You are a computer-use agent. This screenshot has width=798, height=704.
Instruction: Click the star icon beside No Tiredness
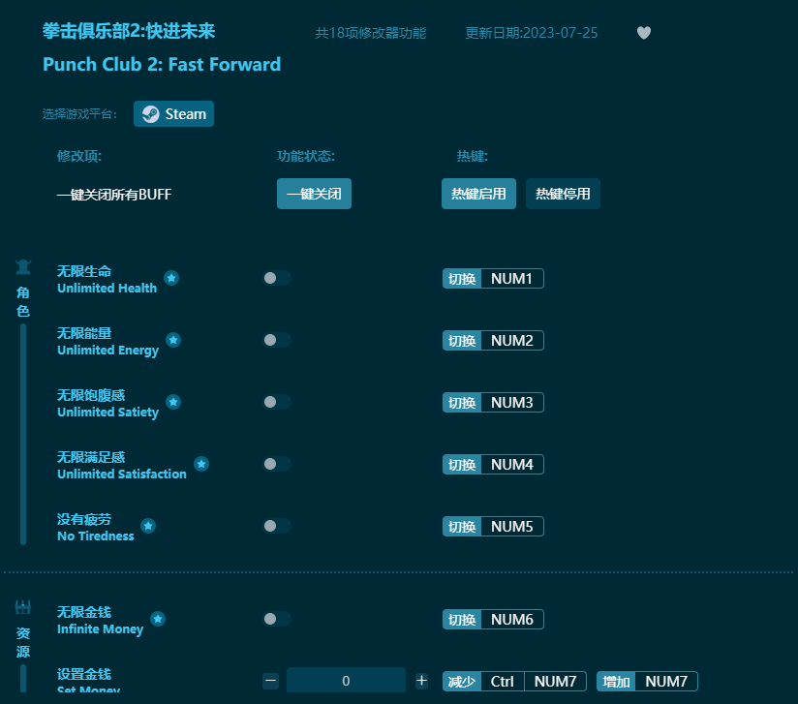pos(148,526)
